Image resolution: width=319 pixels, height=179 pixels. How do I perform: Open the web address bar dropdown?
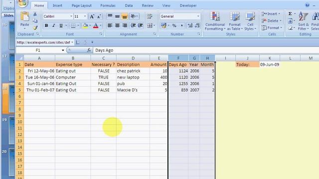click(72, 42)
